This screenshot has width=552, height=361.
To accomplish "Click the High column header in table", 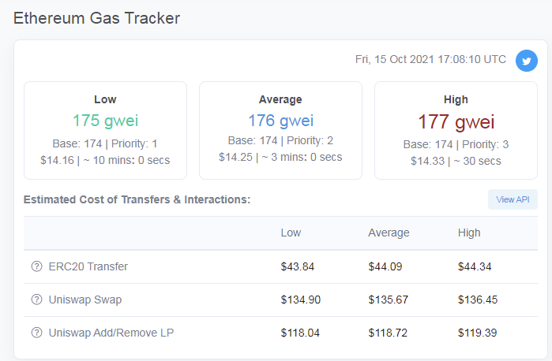I will point(469,233).
